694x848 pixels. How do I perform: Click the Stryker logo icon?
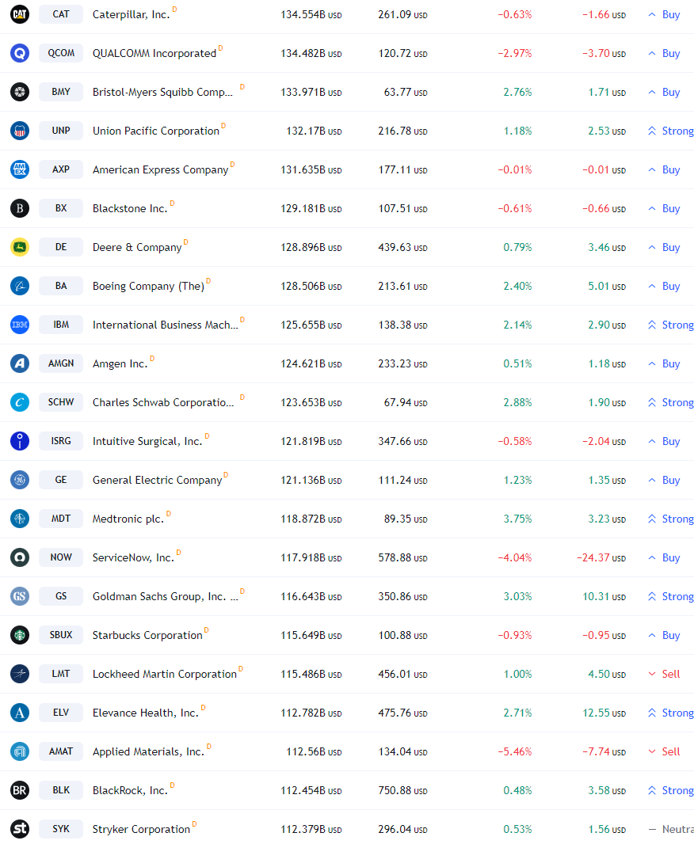click(20, 829)
